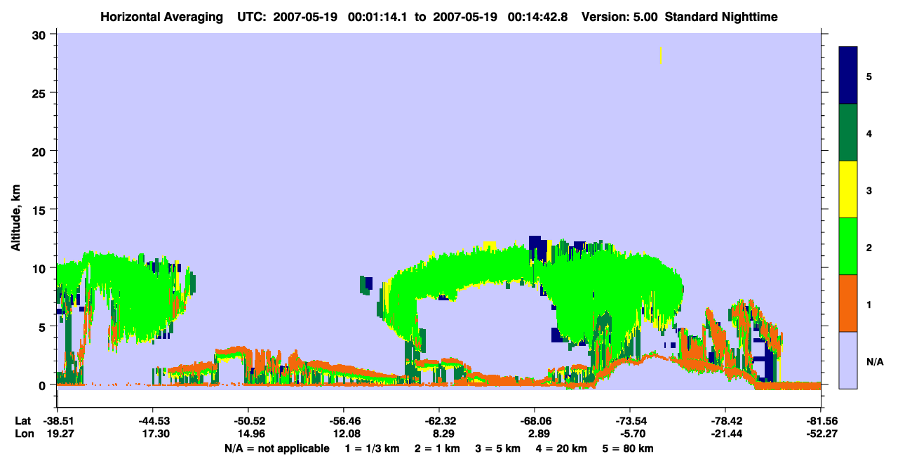Click legend text '3 = 5 km'
912x468 pixels.
499,448
